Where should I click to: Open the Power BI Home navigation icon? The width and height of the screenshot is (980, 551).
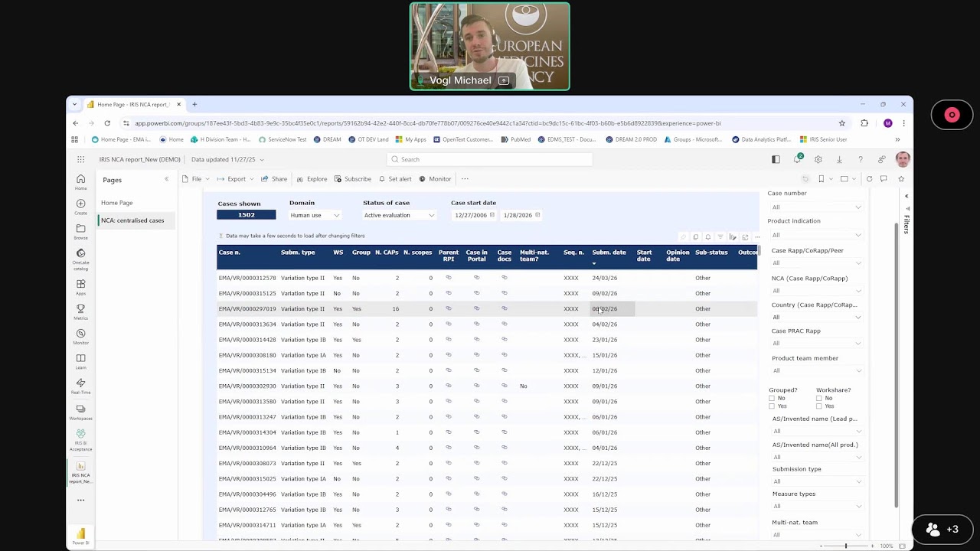pyautogui.click(x=80, y=181)
